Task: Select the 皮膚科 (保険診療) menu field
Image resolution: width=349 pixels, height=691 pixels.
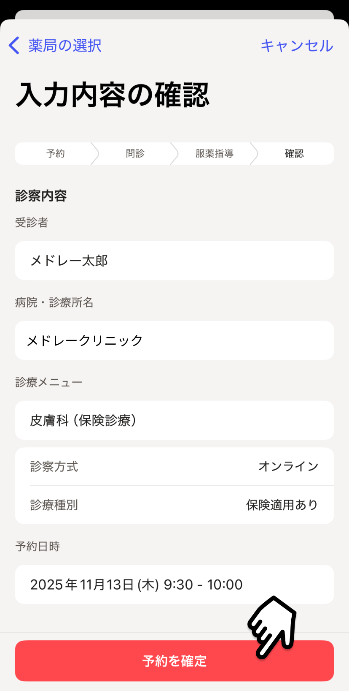Action: pyautogui.click(x=174, y=420)
